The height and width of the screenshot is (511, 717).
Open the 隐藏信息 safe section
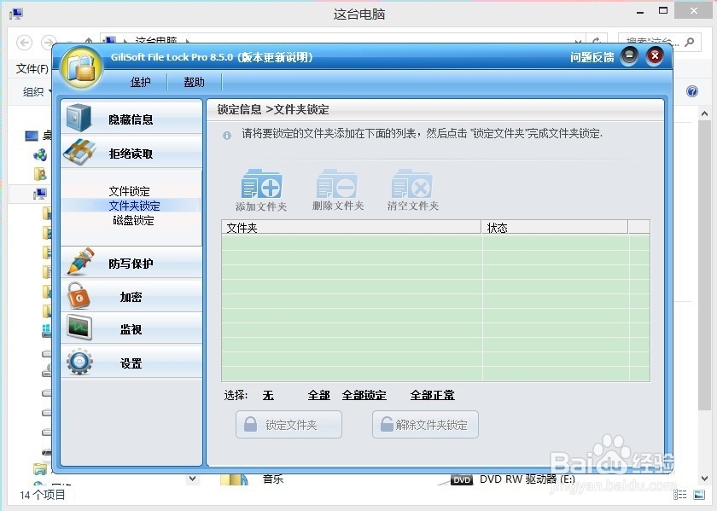[x=131, y=118]
